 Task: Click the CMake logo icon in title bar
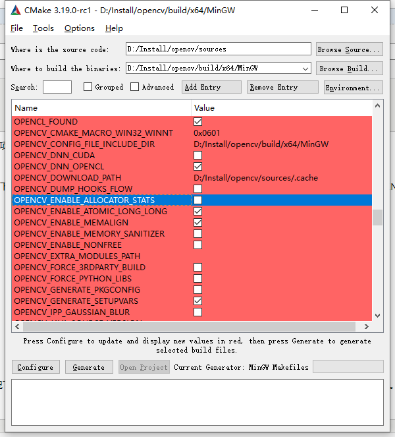(16, 11)
